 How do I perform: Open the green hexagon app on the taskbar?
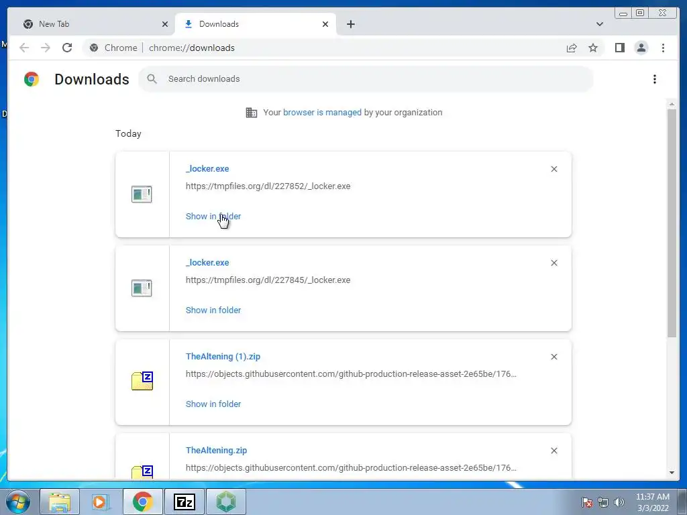click(225, 502)
